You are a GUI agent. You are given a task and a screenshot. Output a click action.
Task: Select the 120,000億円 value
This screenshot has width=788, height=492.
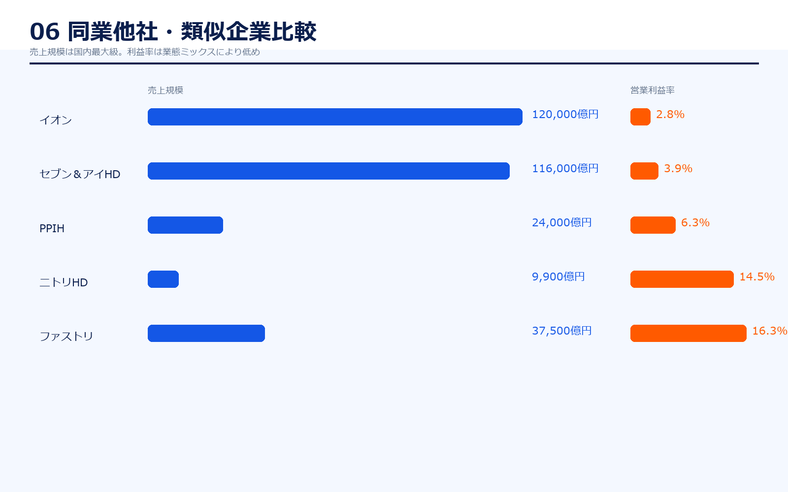565,114
